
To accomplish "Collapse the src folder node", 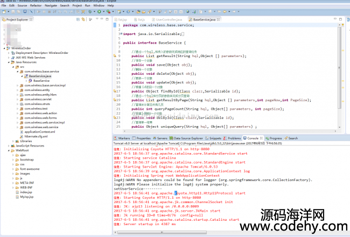I will point(13,67).
